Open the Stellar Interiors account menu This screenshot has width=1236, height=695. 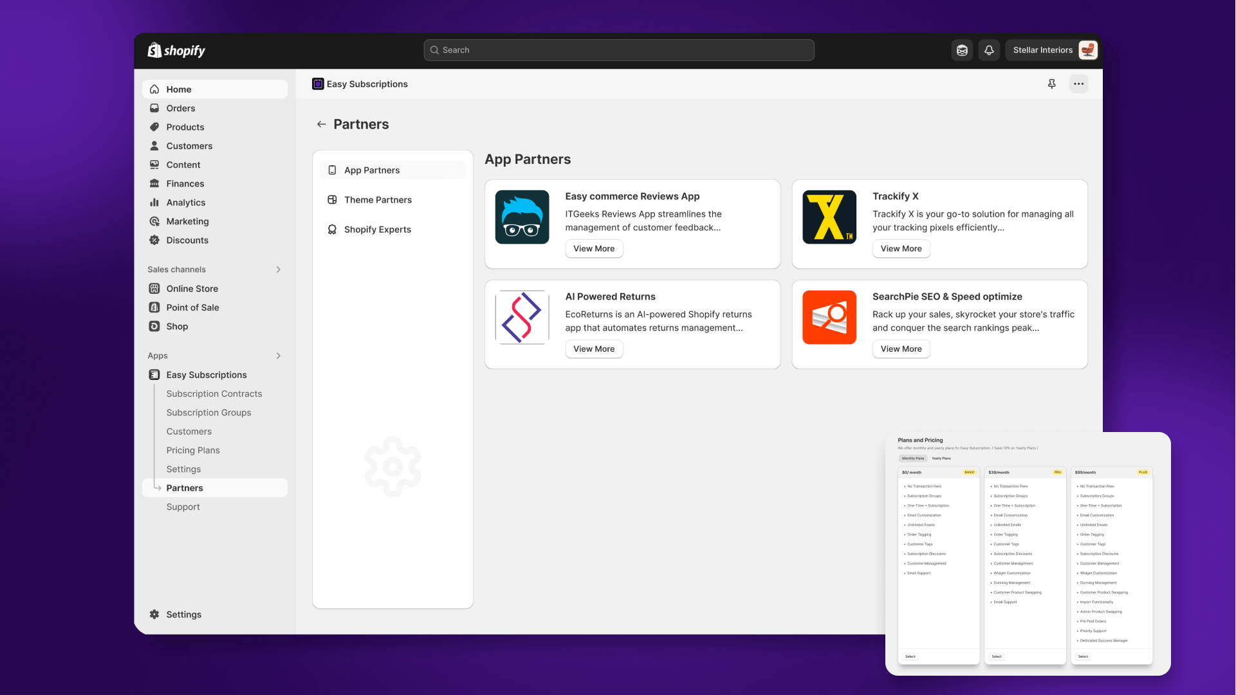pyautogui.click(x=1051, y=50)
